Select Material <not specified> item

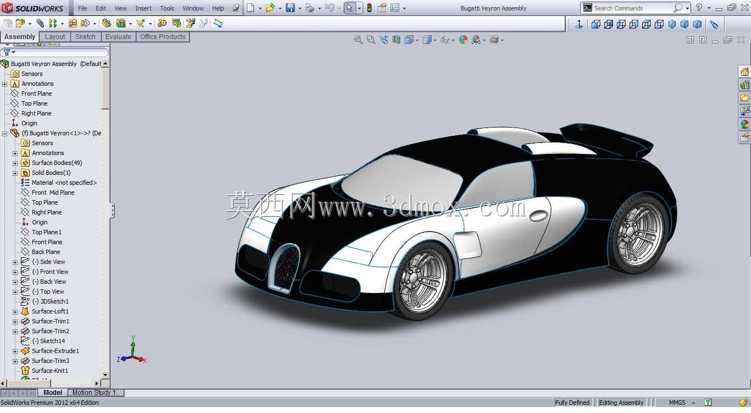[x=64, y=183]
